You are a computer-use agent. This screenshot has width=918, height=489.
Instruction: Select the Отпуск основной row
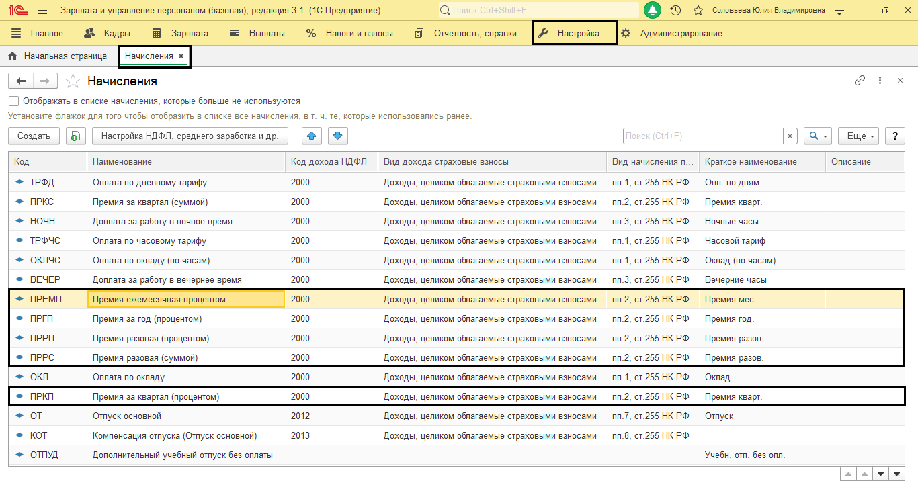[127, 416]
